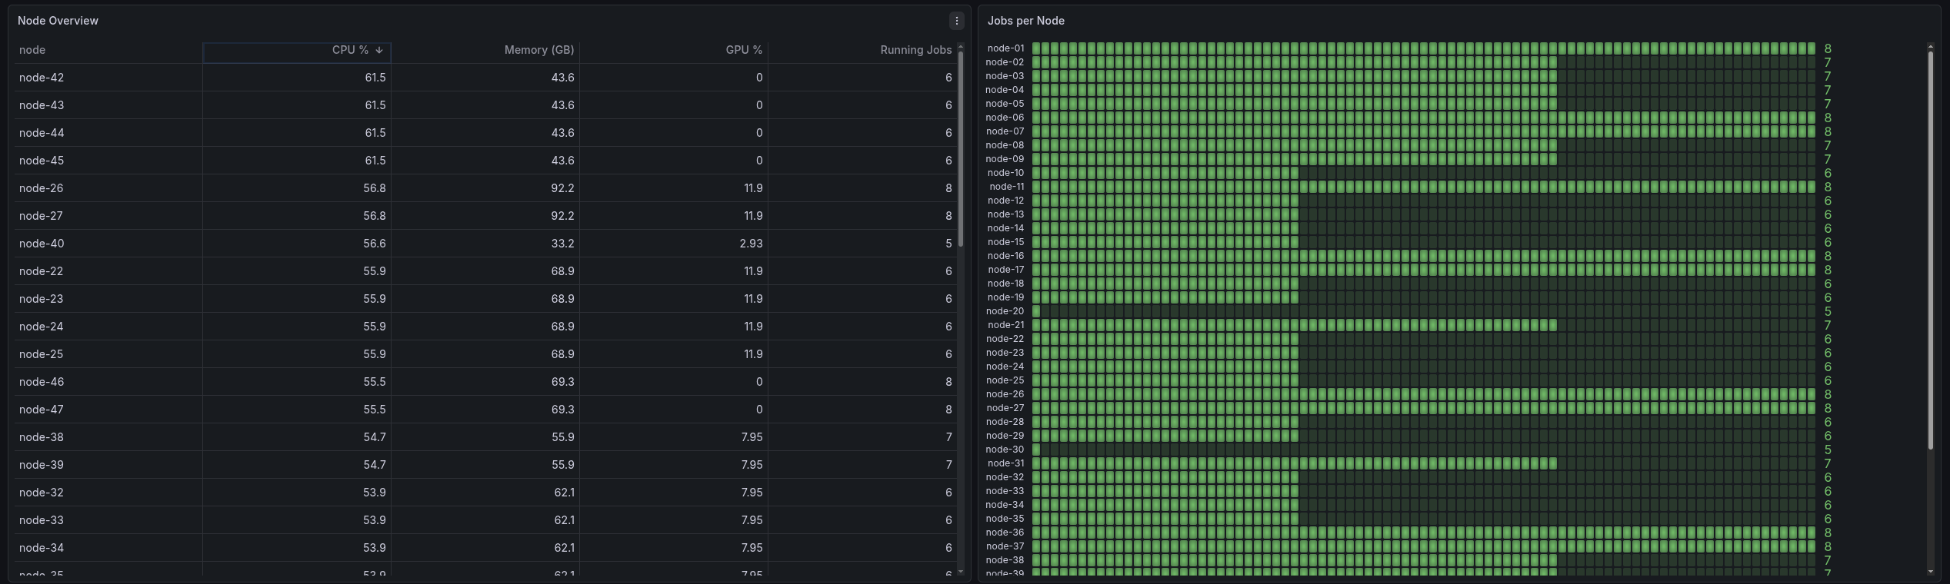Screen dimensions: 1950x584
Task: Select the node-22 table cell
Action: tap(108, 271)
